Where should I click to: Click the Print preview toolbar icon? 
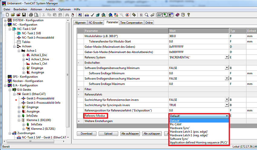coord(36,15)
